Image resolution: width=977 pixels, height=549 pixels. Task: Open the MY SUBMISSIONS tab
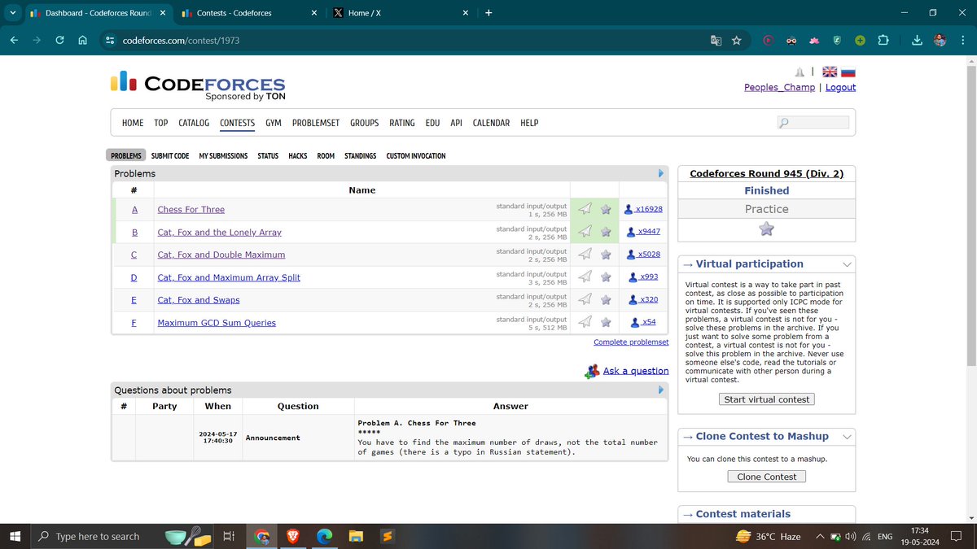[223, 155]
